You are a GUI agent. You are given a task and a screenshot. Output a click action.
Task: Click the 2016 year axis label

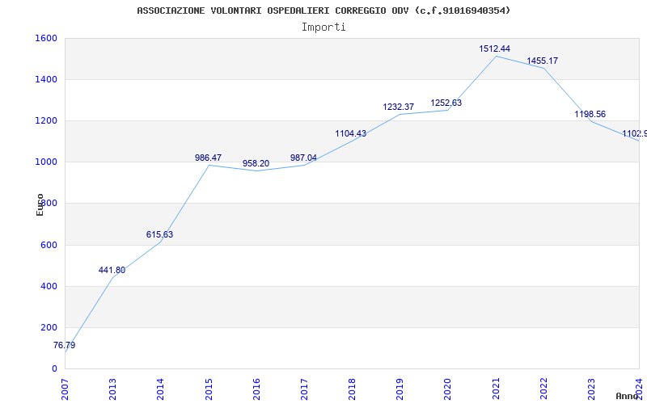click(x=256, y=389)
